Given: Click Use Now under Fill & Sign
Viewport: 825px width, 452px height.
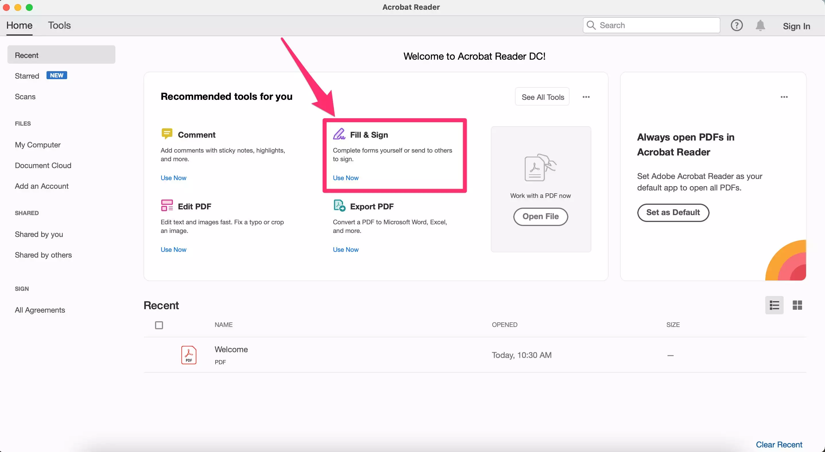Looking at the screenshot, I should tap(346, 178).
